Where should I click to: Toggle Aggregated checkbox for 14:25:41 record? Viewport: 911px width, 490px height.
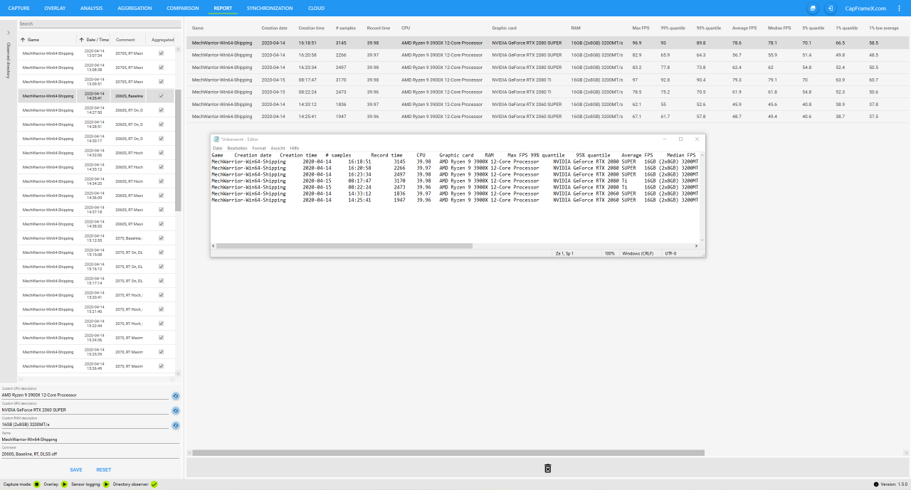(162, 96)
